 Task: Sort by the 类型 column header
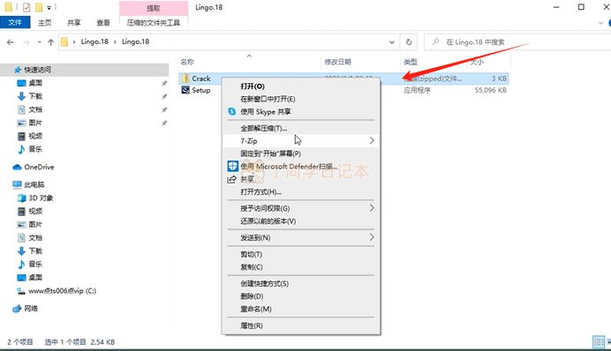pos(411,62)
